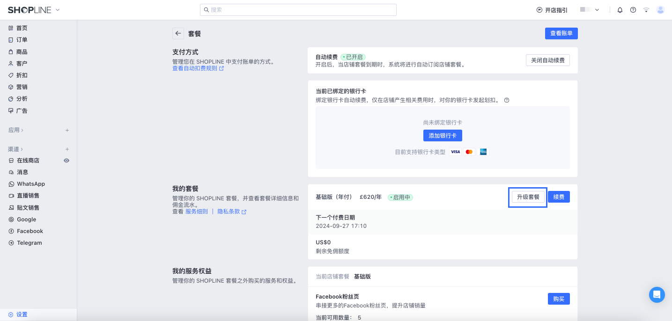This screenshot has width=672, height=321.
Task: Go back with the arrow button
Action: click(x=178, y=33)
